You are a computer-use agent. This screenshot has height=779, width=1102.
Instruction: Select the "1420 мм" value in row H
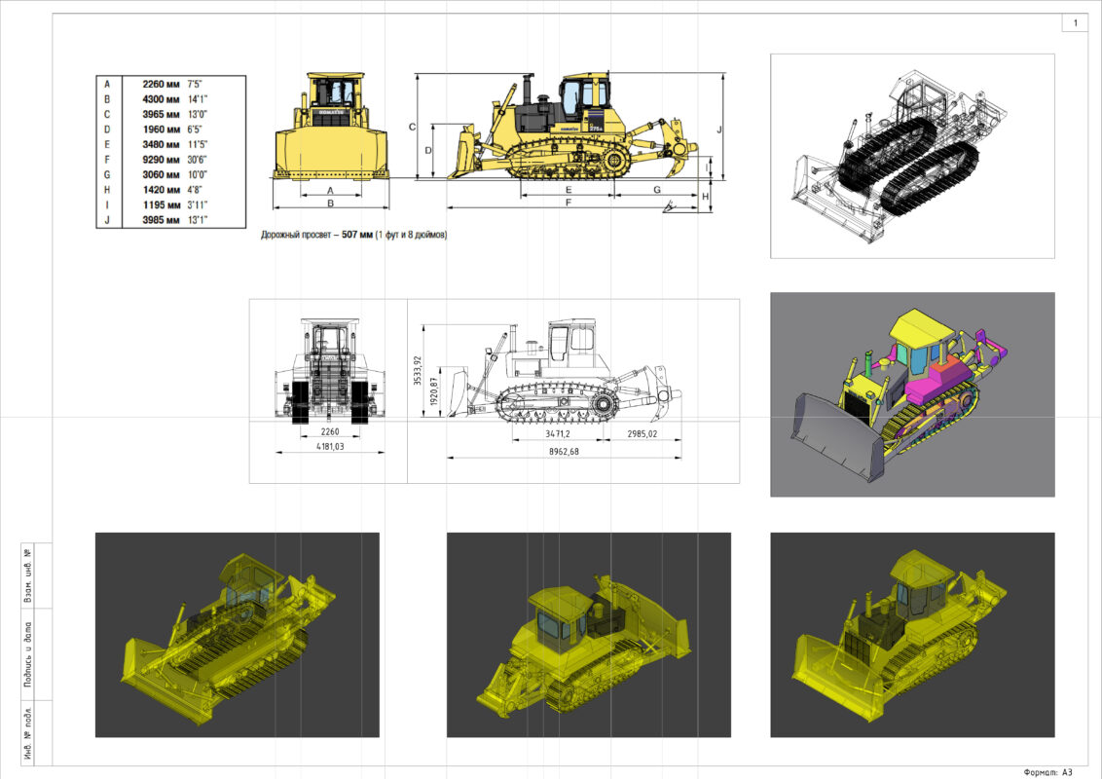161,190
